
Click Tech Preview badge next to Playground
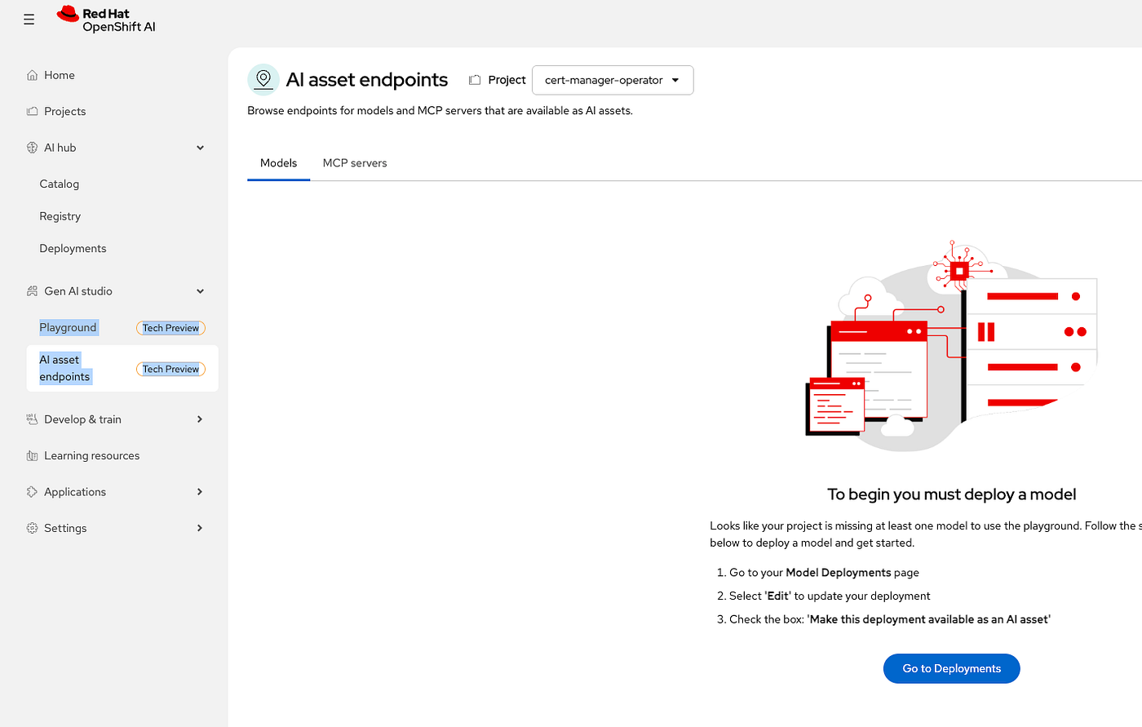tap(170, 328)
